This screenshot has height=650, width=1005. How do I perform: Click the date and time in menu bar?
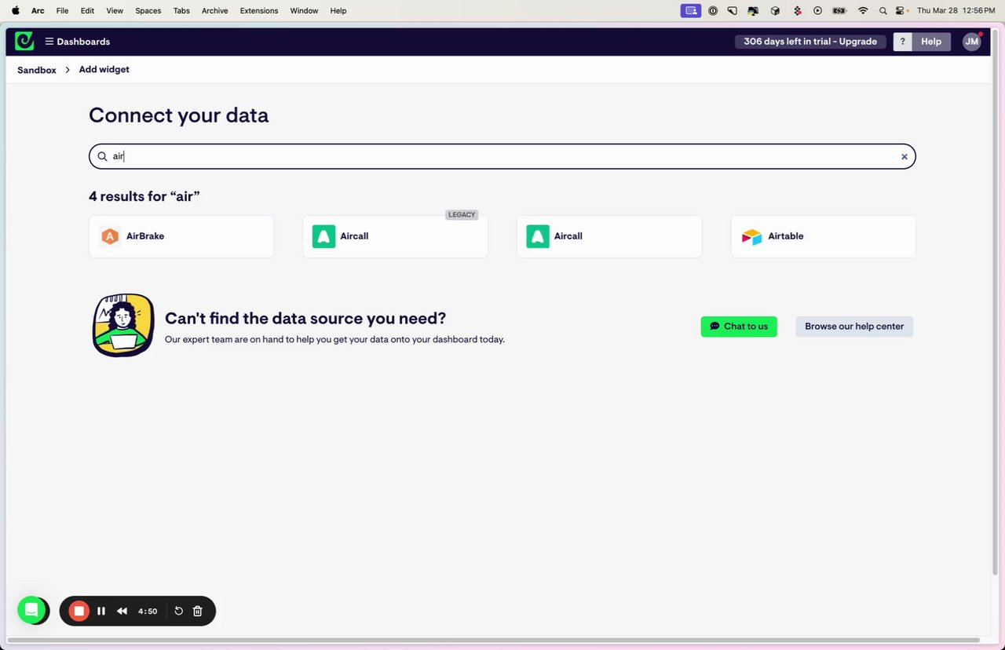956,11
